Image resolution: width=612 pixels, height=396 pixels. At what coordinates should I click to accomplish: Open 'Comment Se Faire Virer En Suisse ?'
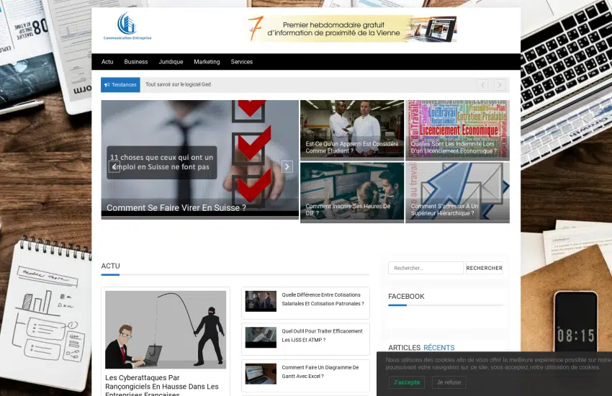[x=176, y=208]
